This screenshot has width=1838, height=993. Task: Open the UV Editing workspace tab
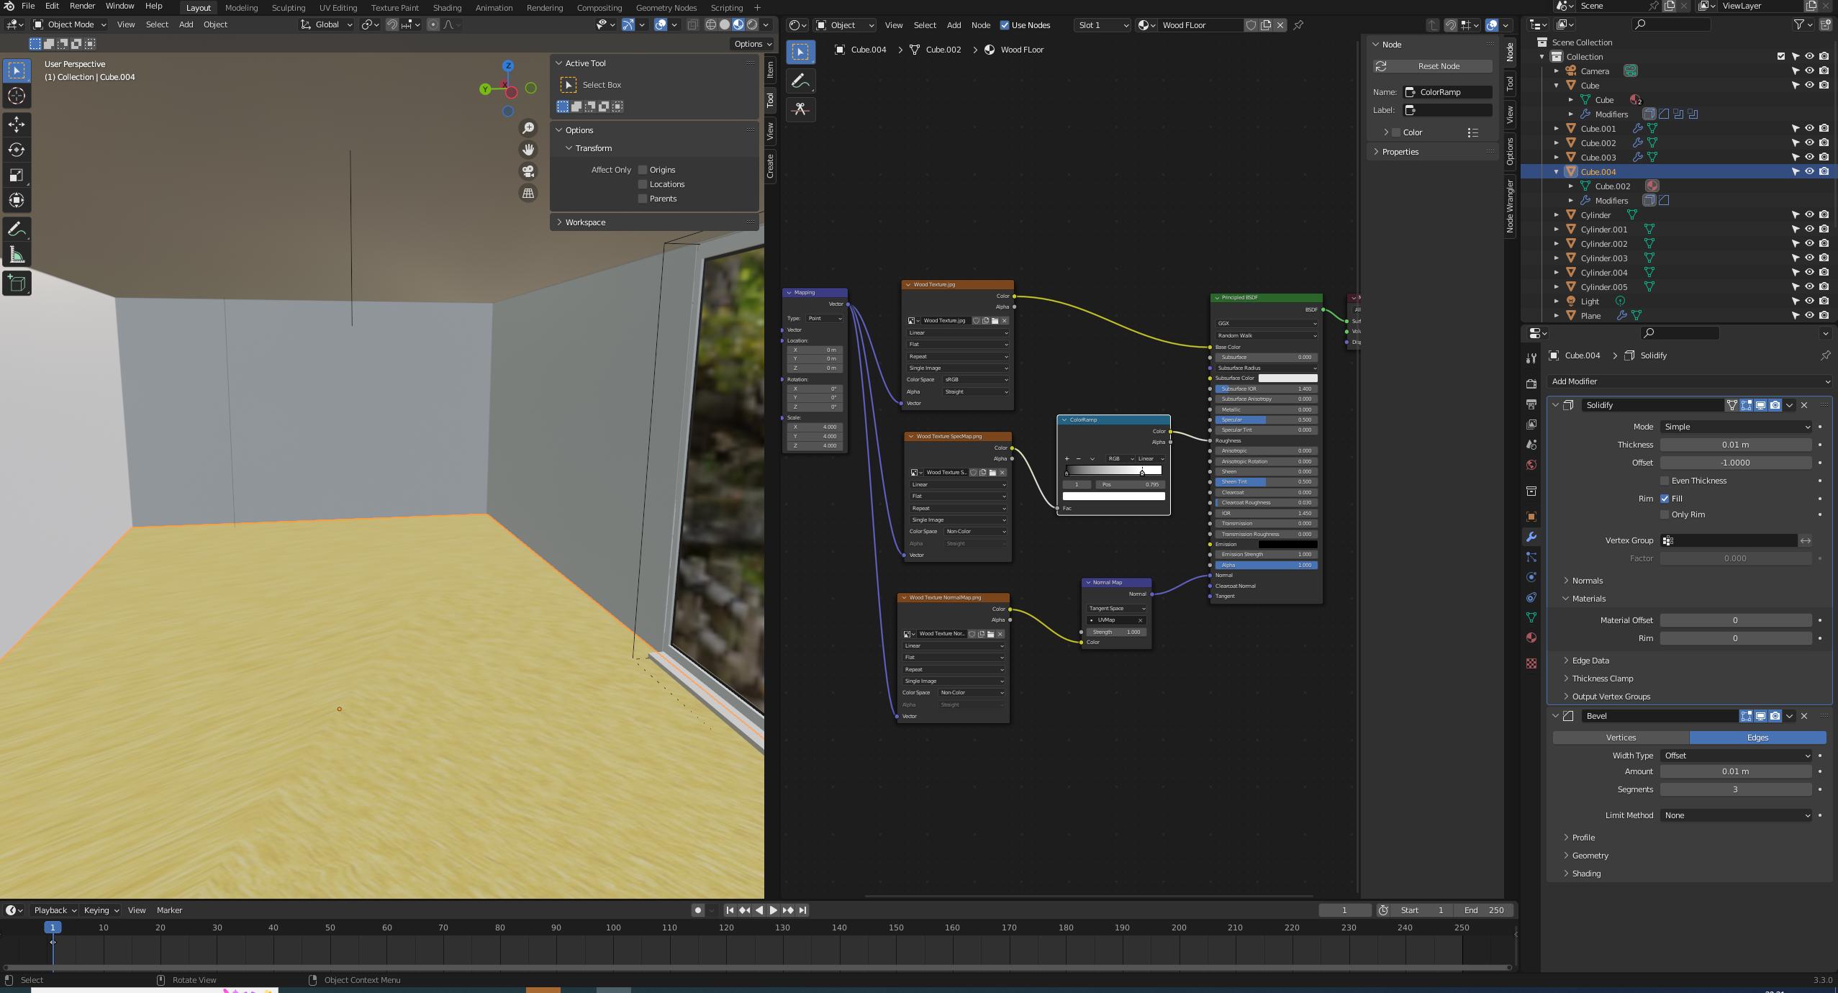[338, 8]
